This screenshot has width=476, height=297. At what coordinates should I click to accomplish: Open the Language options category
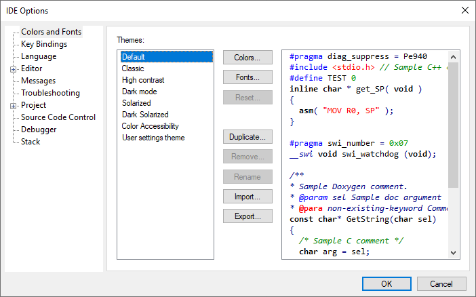tap(39, 56)
